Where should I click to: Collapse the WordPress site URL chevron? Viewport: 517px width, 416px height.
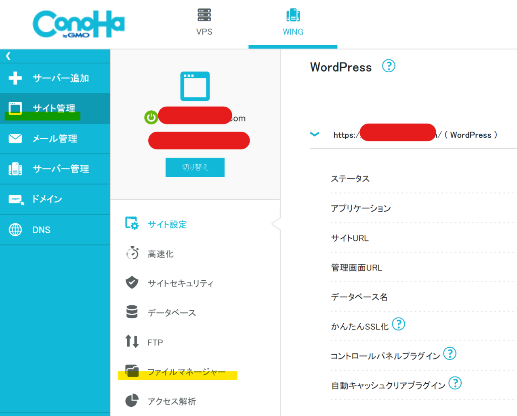click(315, 134)
